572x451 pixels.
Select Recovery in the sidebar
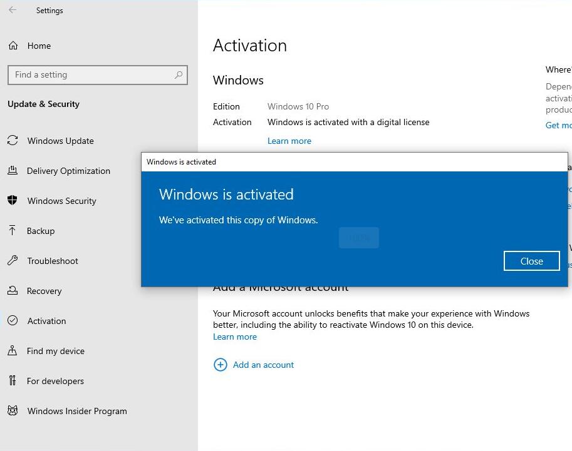pyautogui.click(x=44, y=291)
